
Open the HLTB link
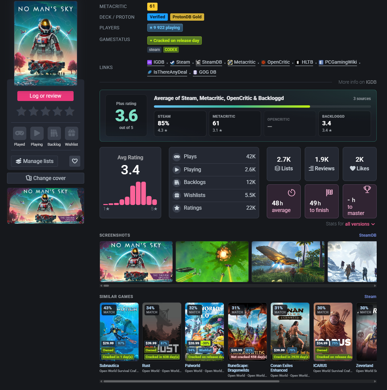coord(304,62)
